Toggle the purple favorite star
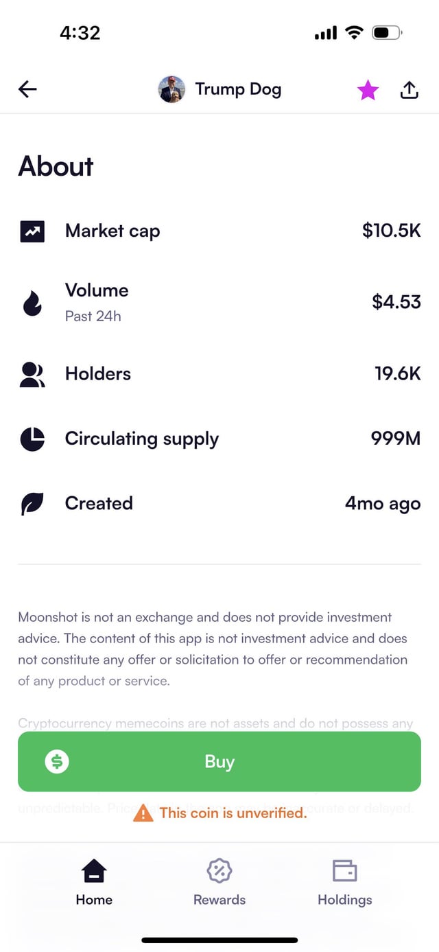Image resolution: width=439 pixels, height=952 pixels. 368,90
